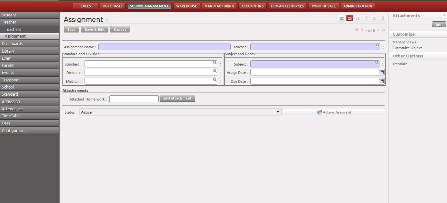Open School Management top menu

pos(149,6)
